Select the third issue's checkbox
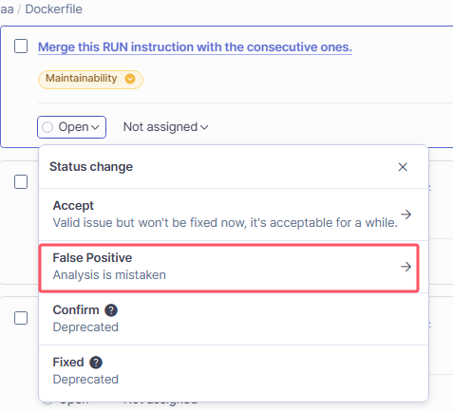453x411 pixels. coord(21,318)
